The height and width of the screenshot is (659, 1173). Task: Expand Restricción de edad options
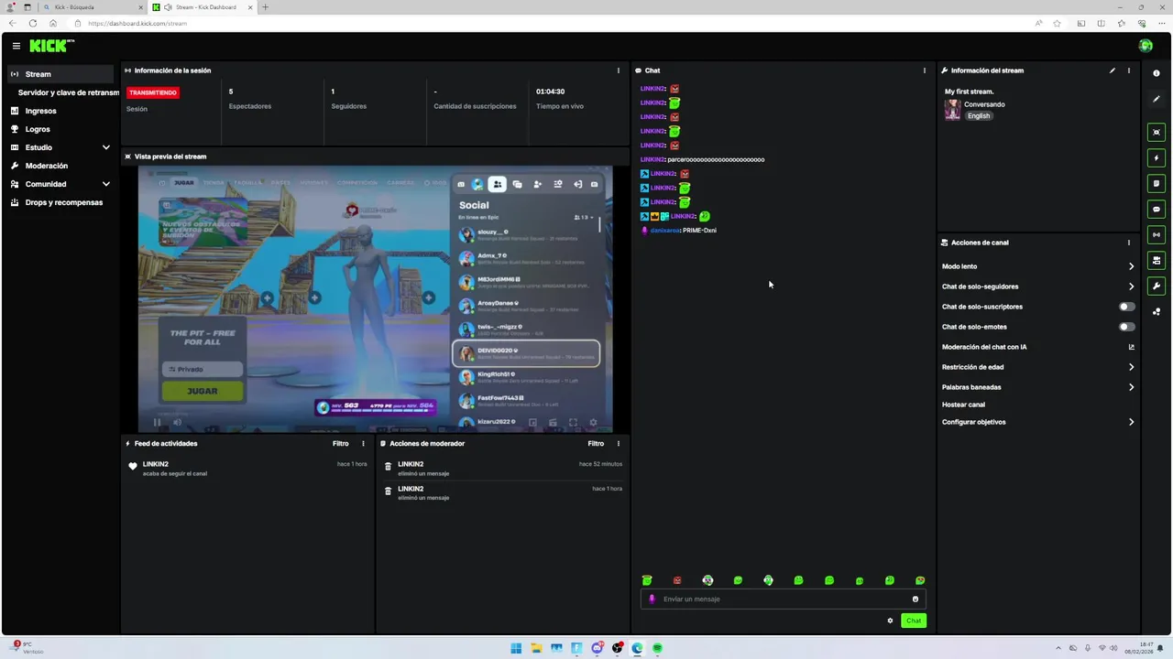pyautogui.click(x=1131, y=367)
